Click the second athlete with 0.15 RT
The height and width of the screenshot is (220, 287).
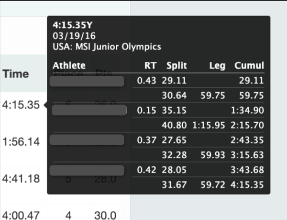coord(89,110)
